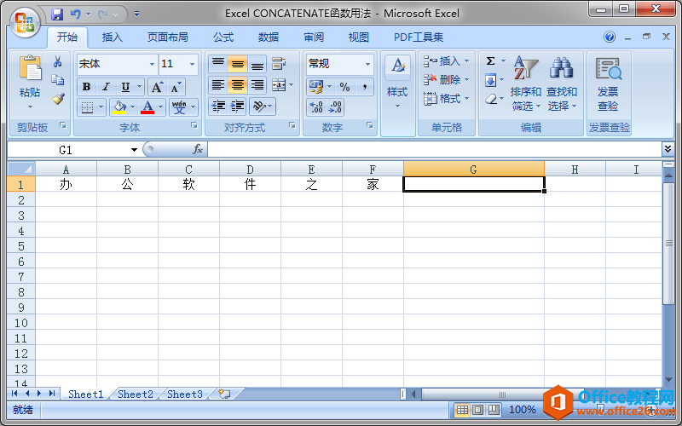The height and width of the screenshot is (426, 682).
Task: Decrease font size with the small A
Action: (x=176, y=87)
